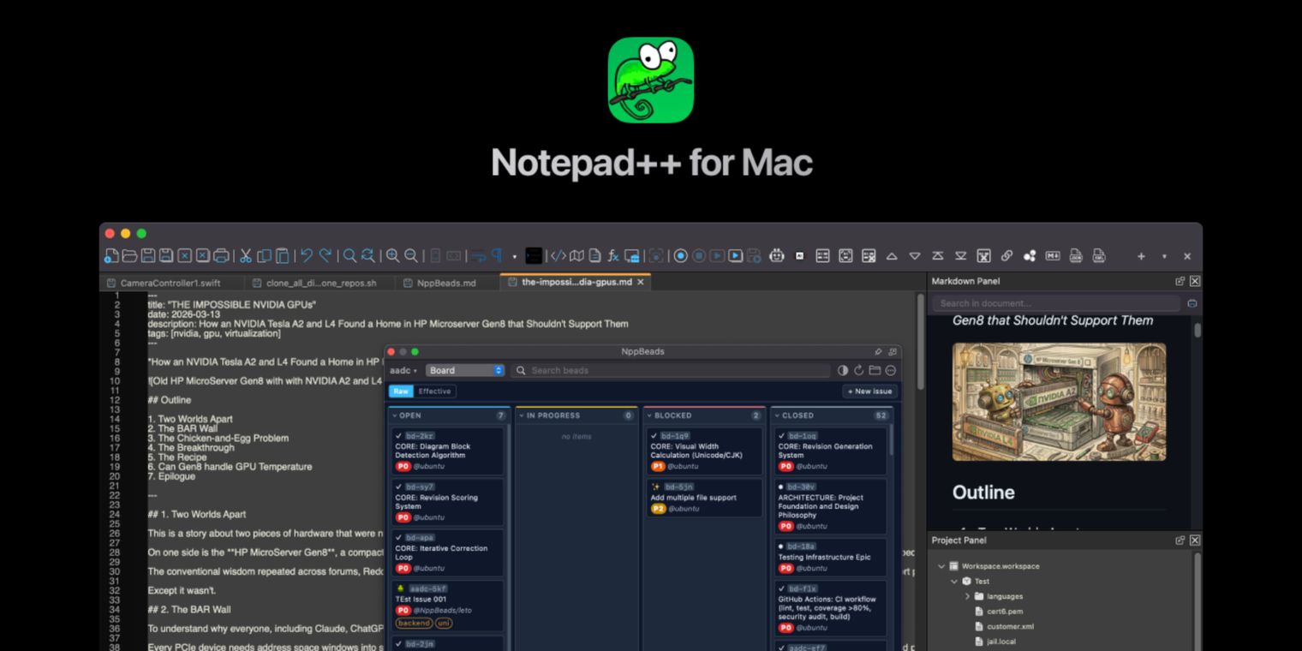1302x651 pixels.
Task: Select the Raw mode toggle
Action: [401, 391]
